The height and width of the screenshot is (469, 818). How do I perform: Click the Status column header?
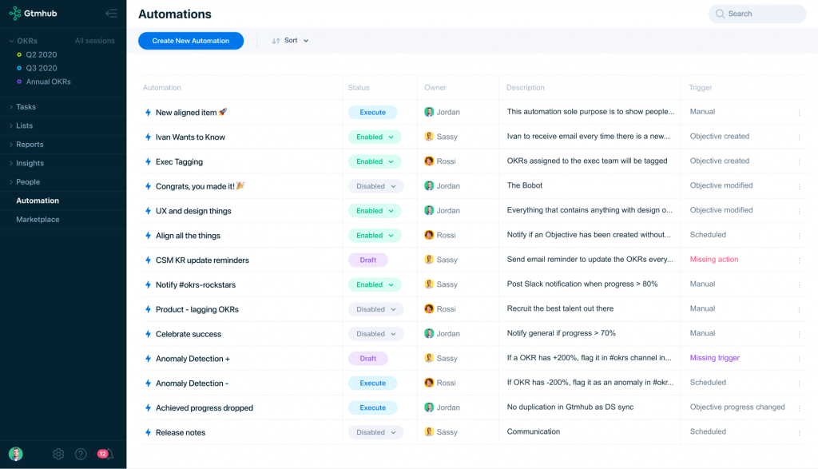tap(359, 88)
